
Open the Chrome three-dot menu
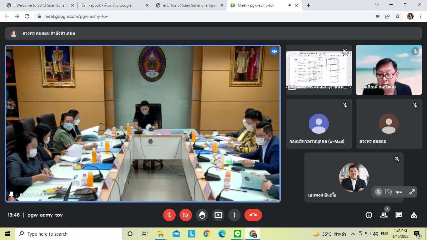tap(420, 16)
